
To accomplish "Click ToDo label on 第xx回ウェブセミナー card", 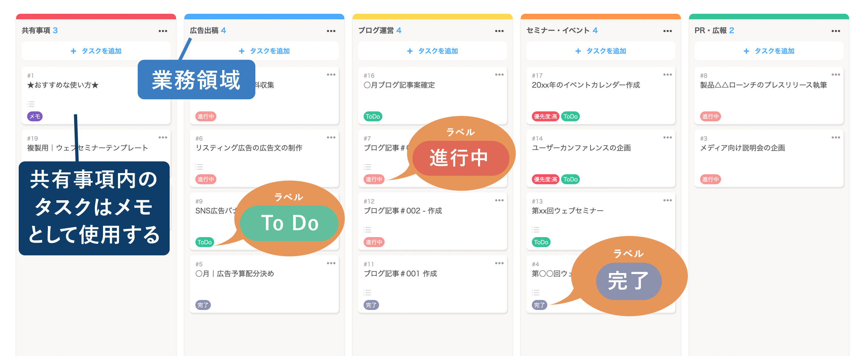I will pyautogui.click(x=541, y=242).
